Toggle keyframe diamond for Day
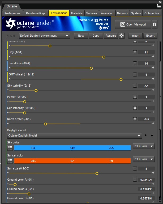The image size is (163, 204). click(135, 52)
